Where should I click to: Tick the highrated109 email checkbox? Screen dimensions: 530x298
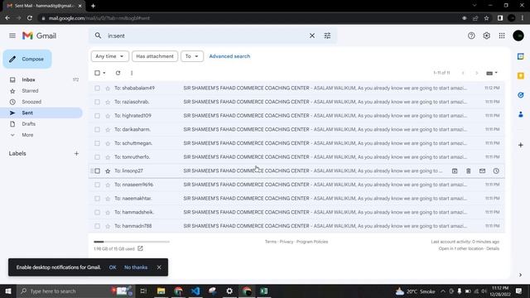tap(98, 116)
